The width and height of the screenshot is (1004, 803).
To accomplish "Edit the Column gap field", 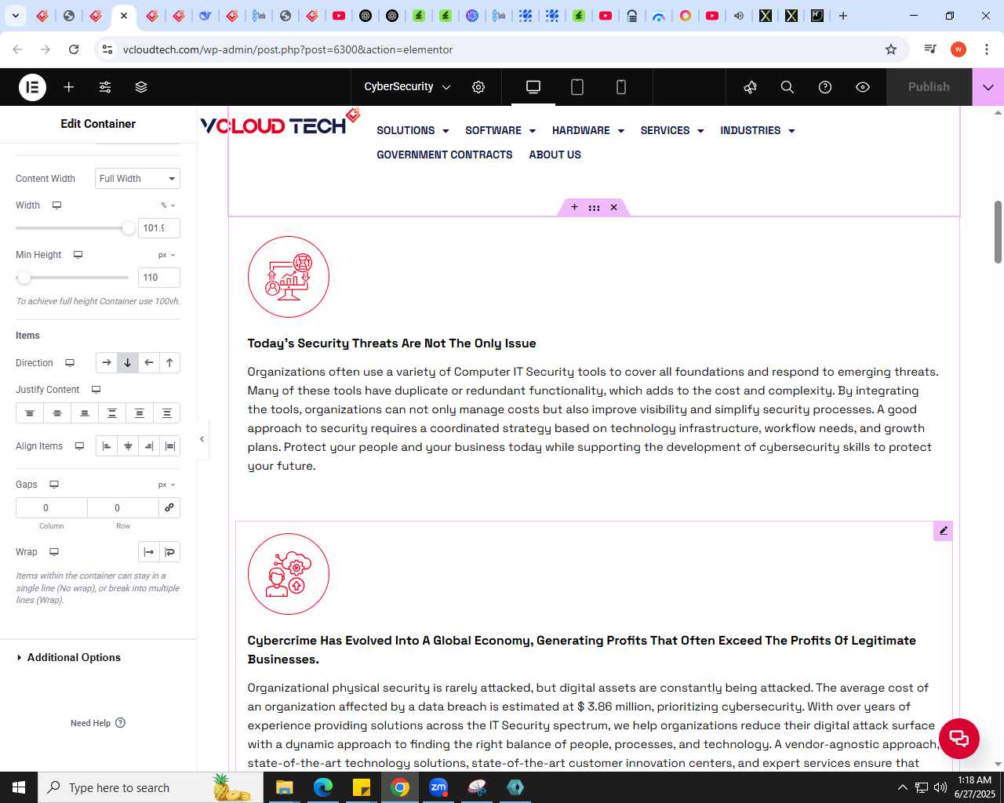I will click(52, 508).
